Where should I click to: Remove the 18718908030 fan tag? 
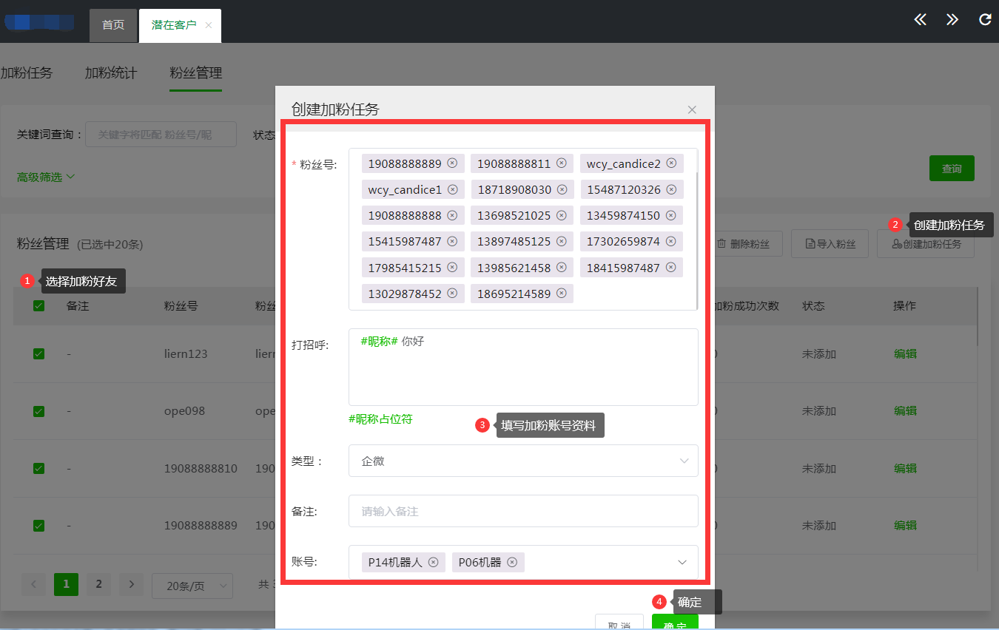point(562,190)
